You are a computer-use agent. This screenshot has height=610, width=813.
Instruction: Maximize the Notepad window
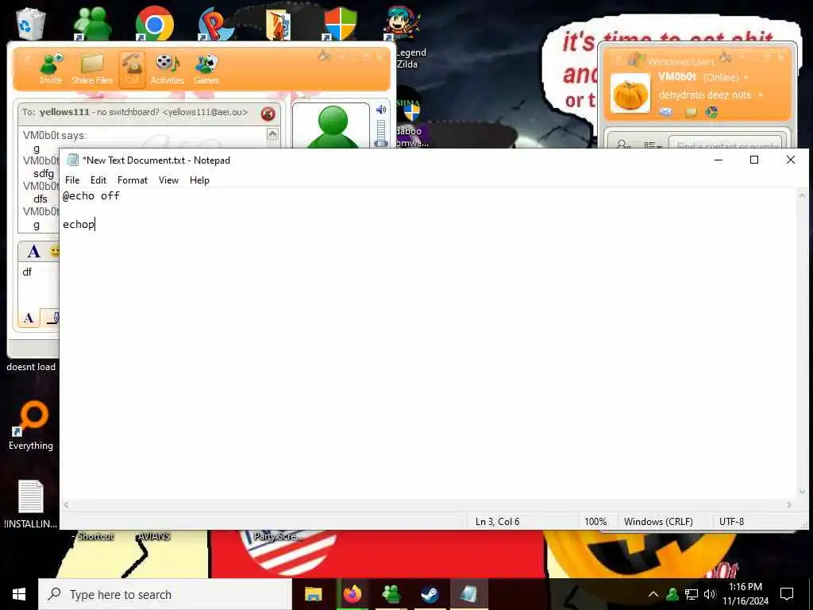(x=754, y=160)
